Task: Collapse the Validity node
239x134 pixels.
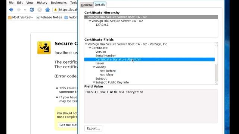Action: click(x=94, y=67)
